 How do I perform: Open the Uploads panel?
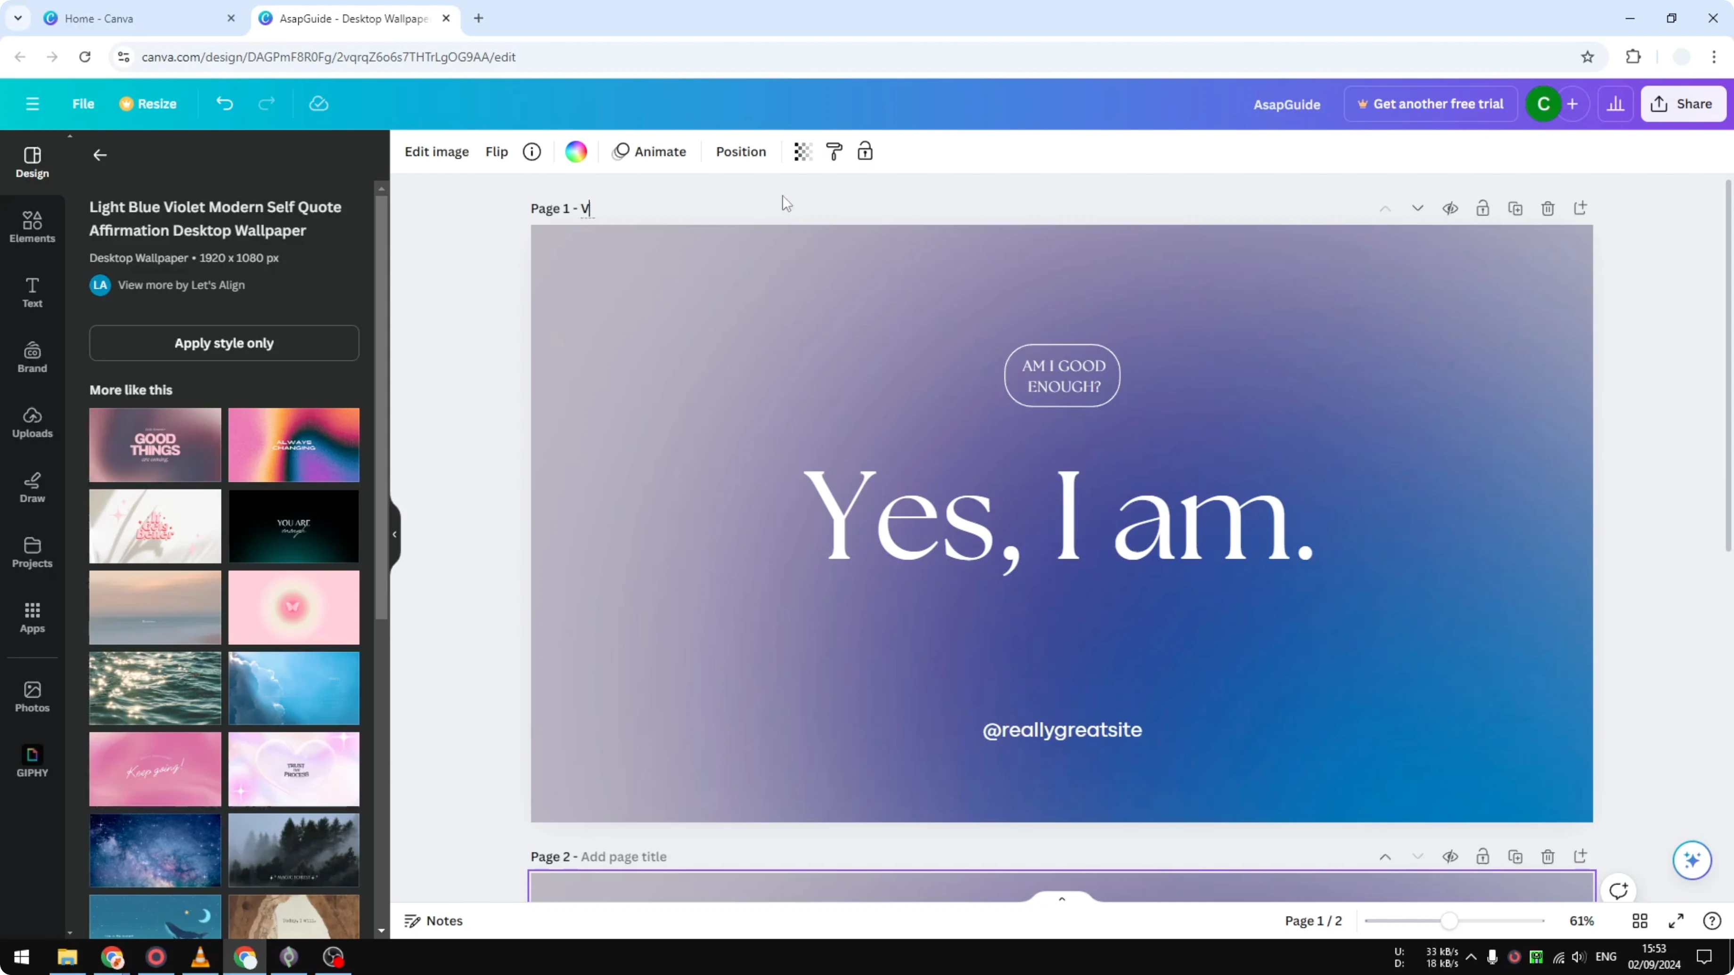click(33, 422)
